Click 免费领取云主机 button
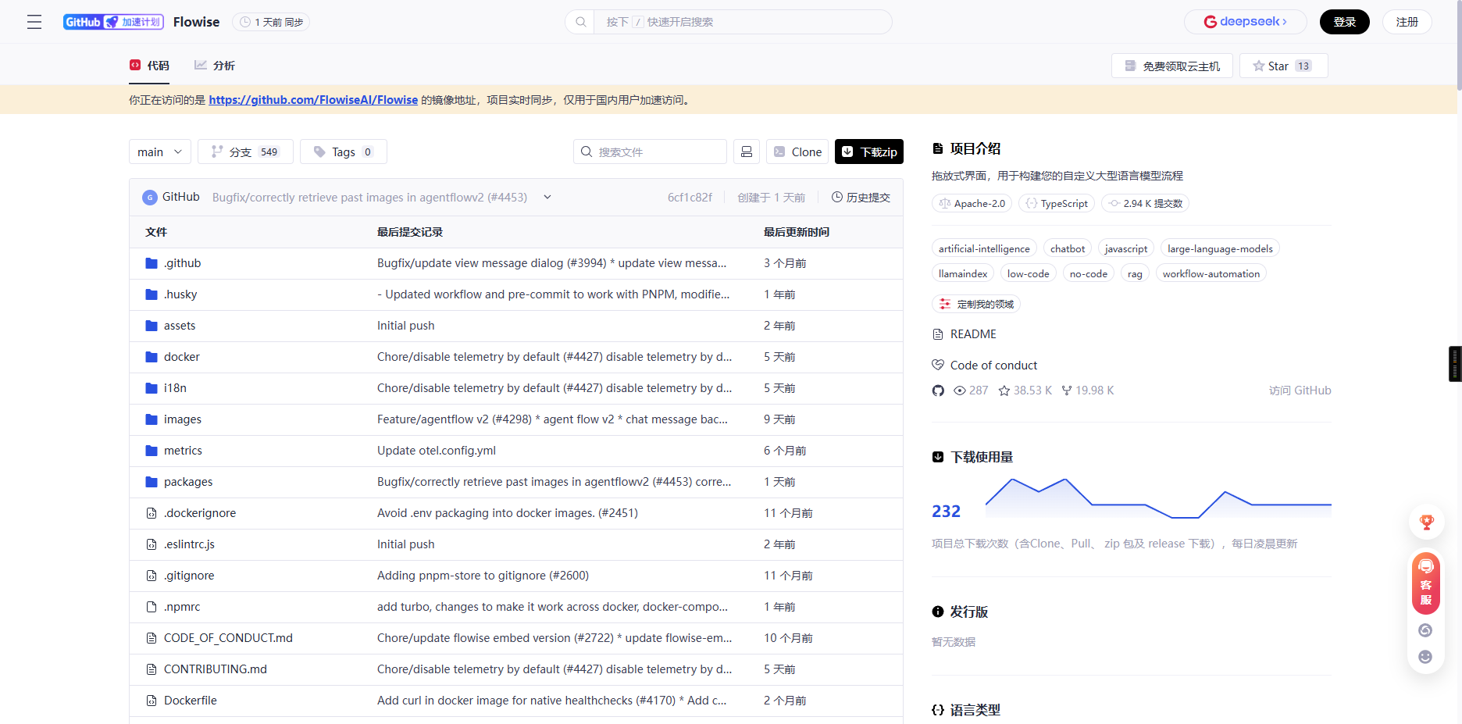The width and height of the screenshot is (1462, 724). tap(1171, 66)
